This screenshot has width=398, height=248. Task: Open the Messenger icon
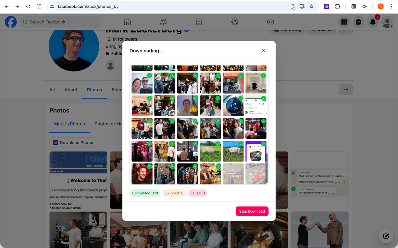(358, 22)
